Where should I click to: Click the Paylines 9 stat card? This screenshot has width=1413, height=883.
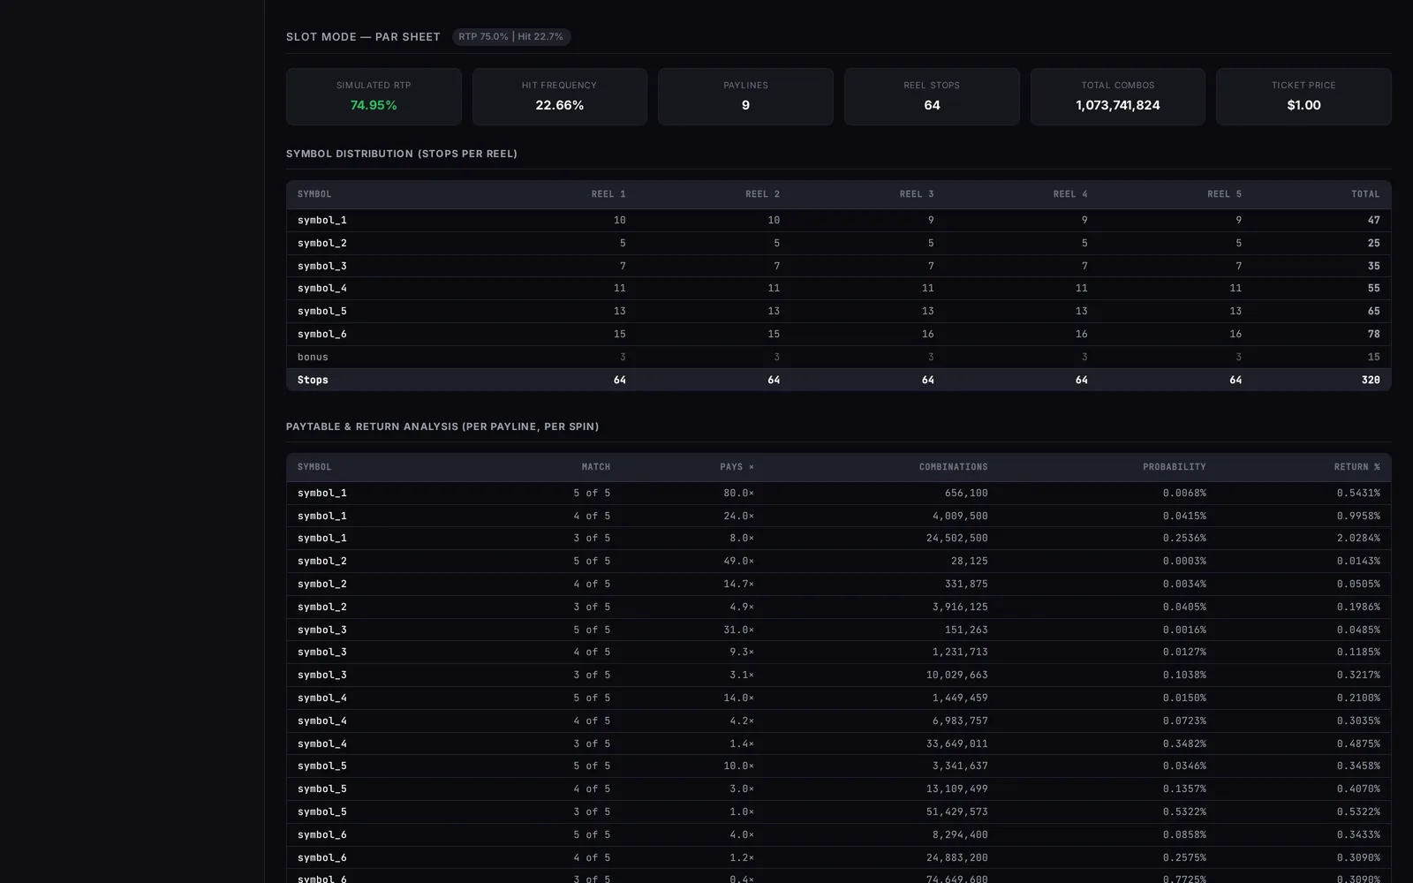click(x=745, y=96)
